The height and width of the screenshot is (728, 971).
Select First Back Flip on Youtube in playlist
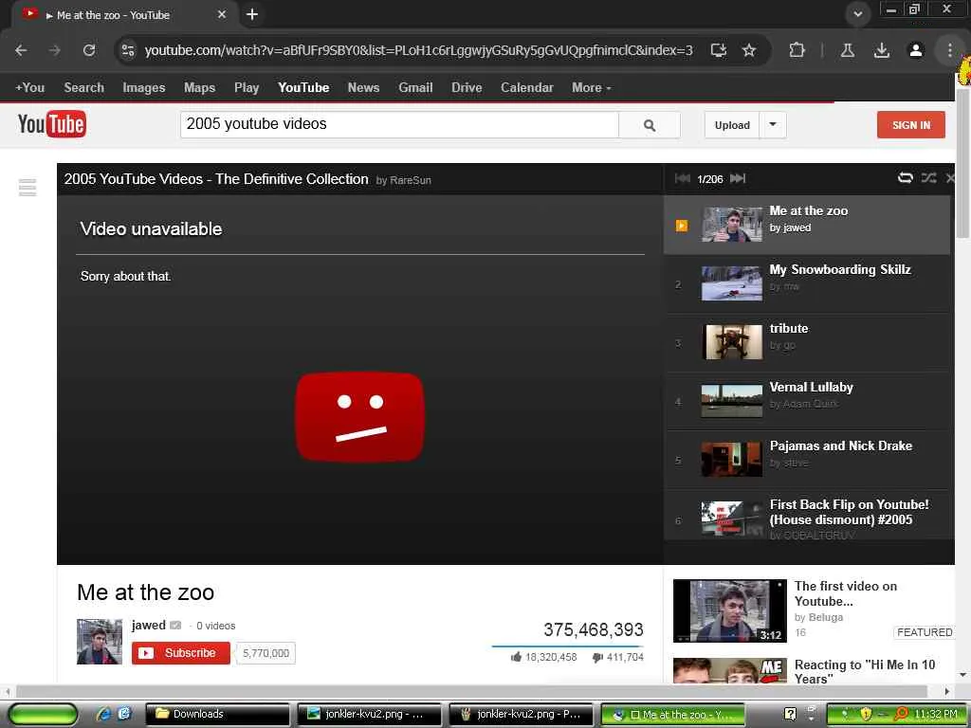pos(809,515)
